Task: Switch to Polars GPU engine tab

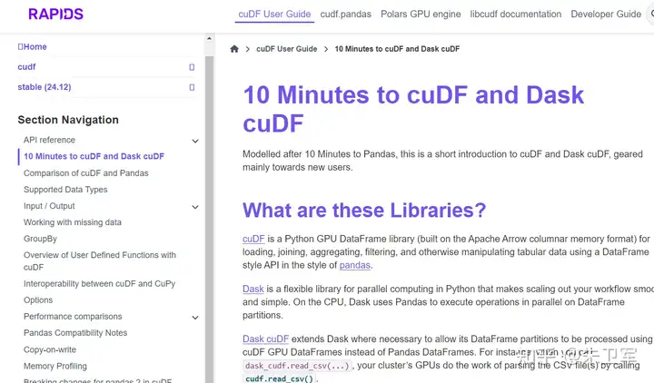Action: click(421, 15)
